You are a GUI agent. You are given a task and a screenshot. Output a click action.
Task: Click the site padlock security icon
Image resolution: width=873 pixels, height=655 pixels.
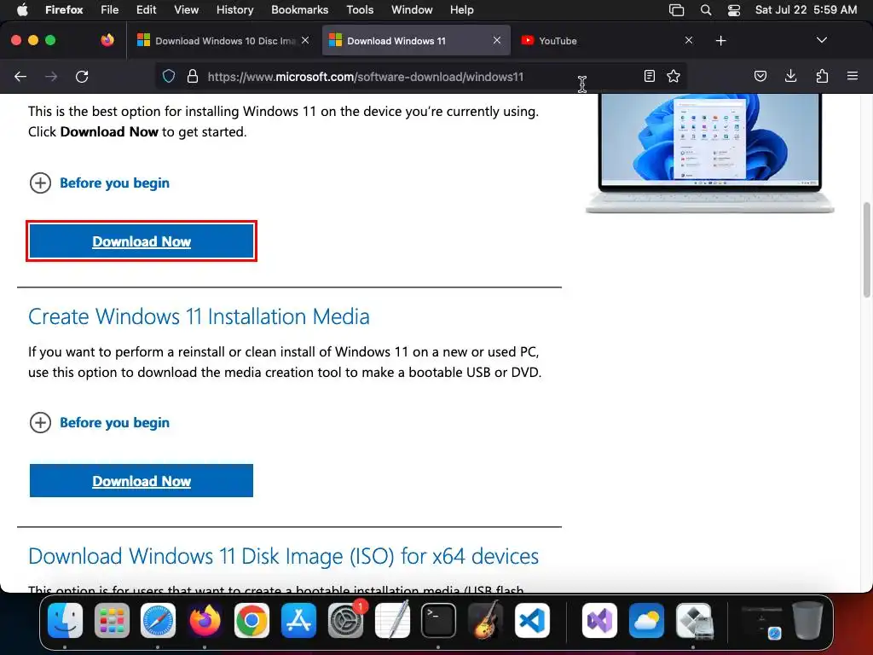tap(193, 76)
